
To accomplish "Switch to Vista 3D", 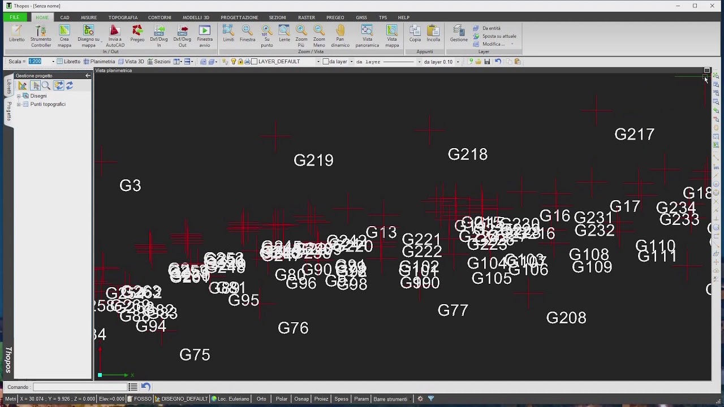I will click(x=131, y=62).
